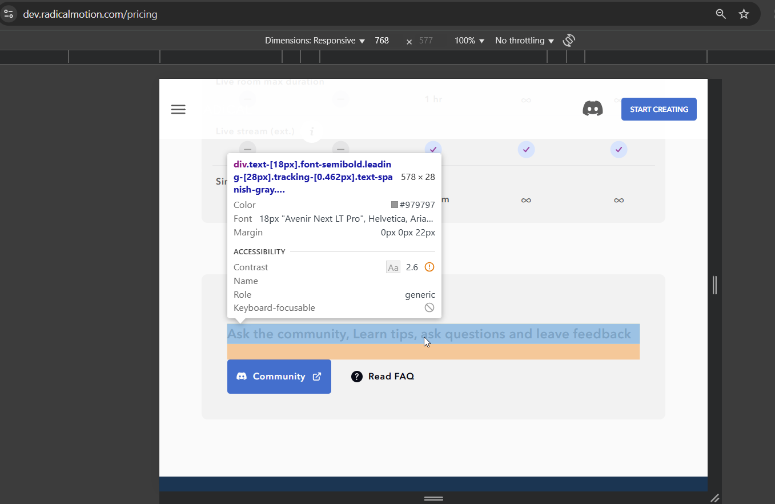The height and width of the screenshot is (504, 775).
Task: Click the tooltip Color label
Action: [x=244, y=205]
